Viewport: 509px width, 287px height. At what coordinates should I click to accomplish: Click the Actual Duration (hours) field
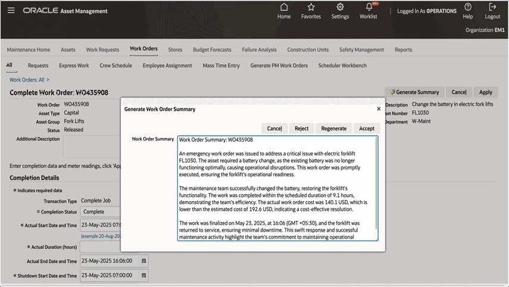pyautogui.click(x=101, y=247)
